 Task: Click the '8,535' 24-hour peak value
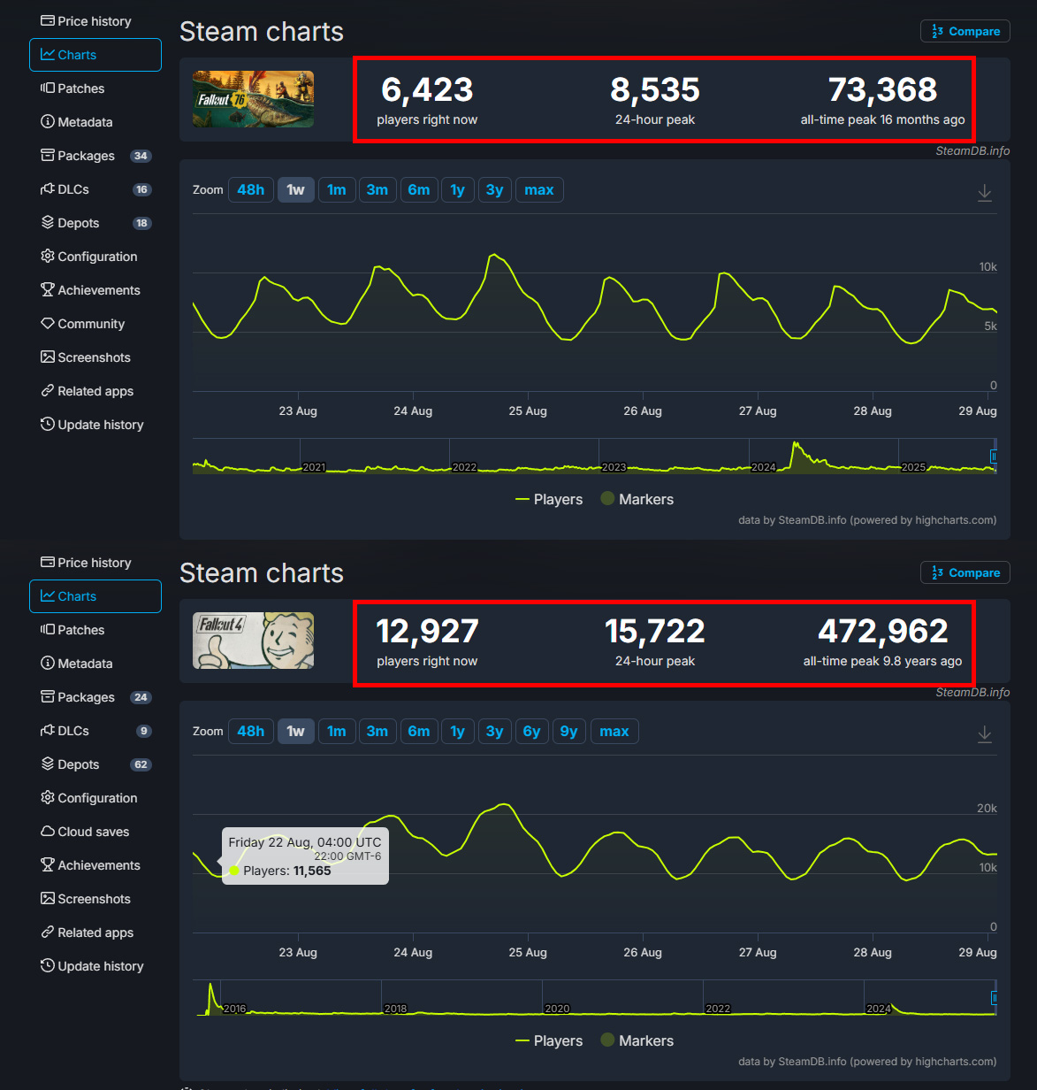point(655,89)
